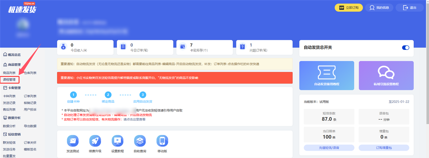
Task: Click the 当前版本: 试用版 text
Action: pos(316,102)
